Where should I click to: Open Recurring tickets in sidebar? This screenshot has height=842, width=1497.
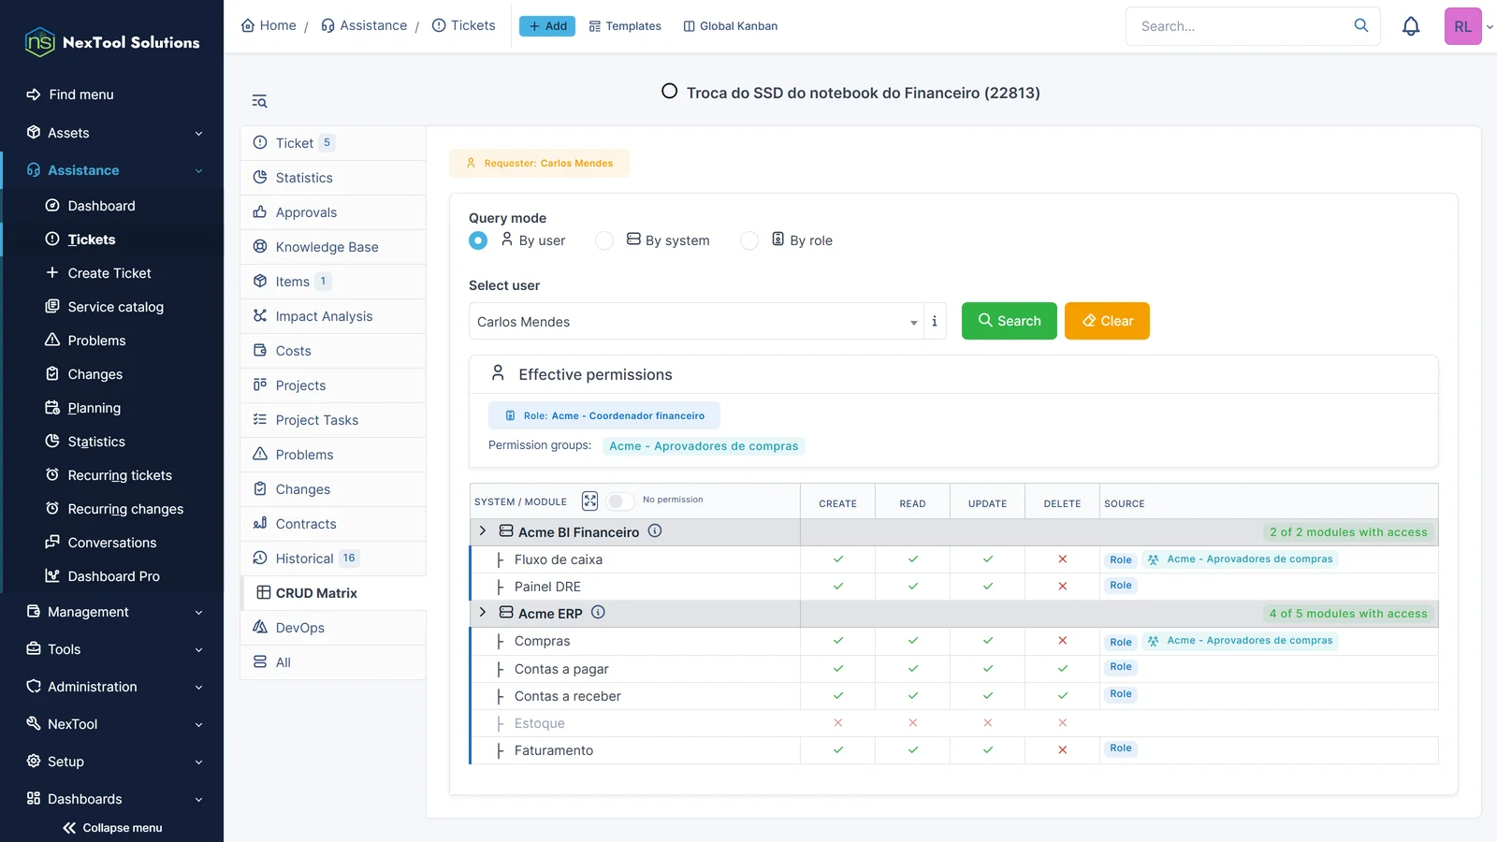point(120,475)
